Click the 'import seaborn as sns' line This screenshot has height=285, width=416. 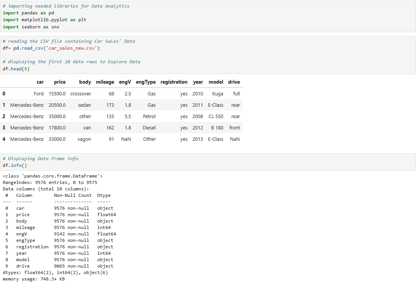pos(31,27)
